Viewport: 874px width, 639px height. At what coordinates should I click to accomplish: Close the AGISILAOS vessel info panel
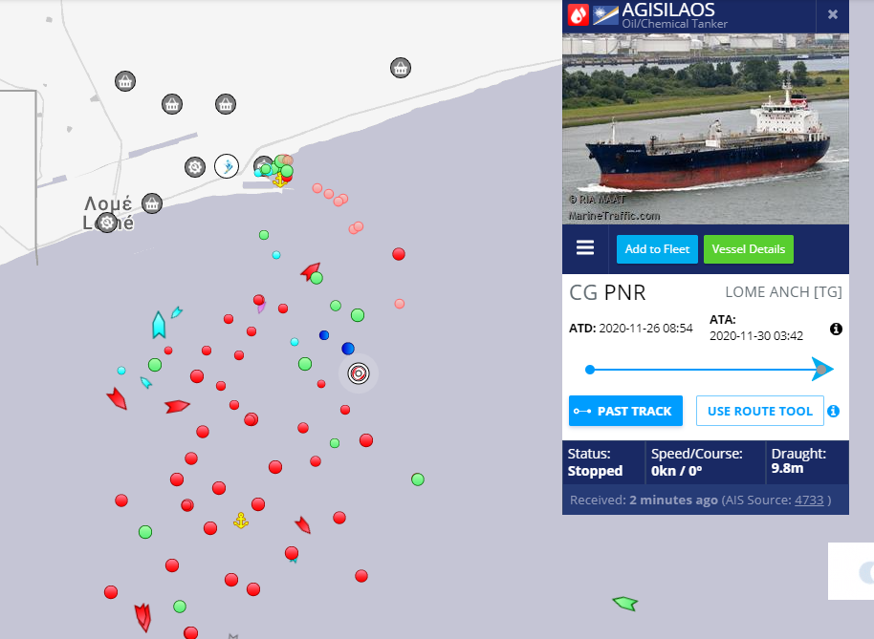[x=833, y=14]
